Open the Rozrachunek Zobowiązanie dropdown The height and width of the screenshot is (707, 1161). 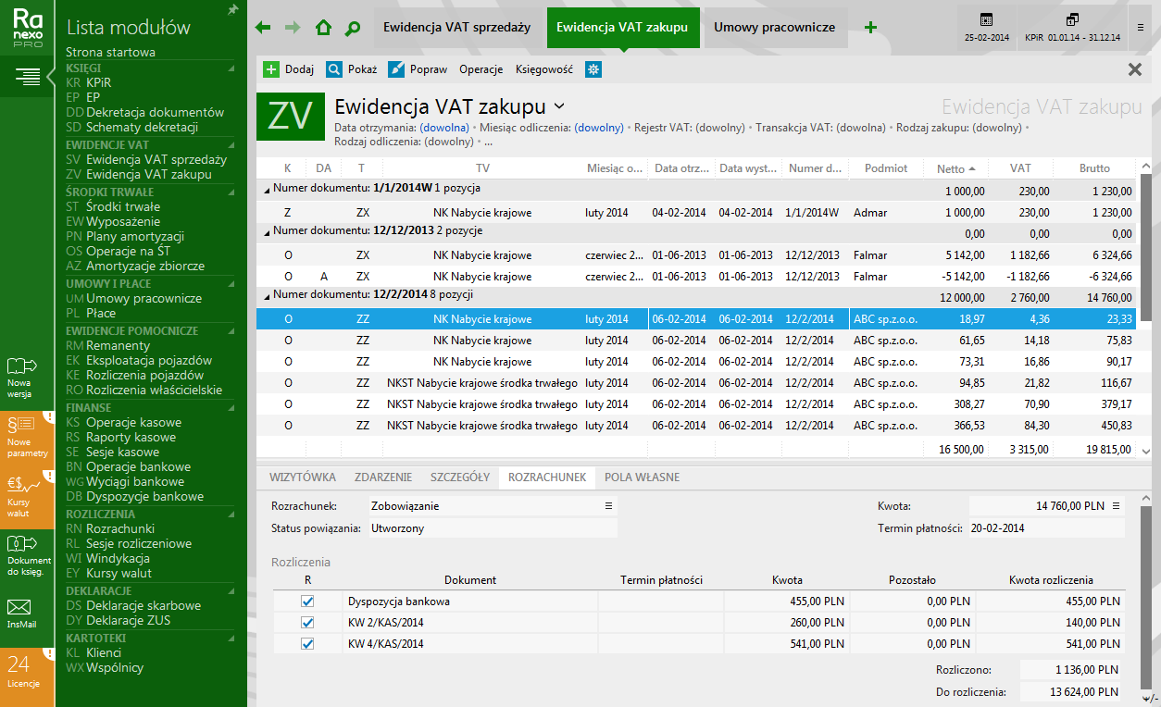point(608,506)
